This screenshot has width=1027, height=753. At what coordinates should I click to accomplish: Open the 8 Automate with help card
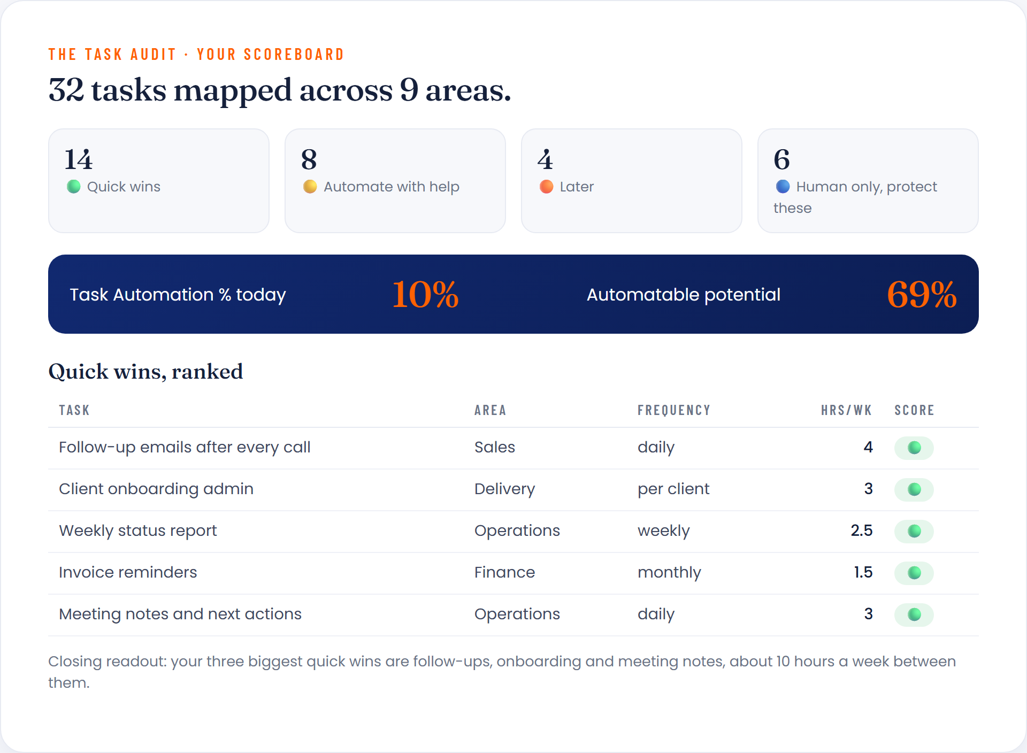(395, 181)
